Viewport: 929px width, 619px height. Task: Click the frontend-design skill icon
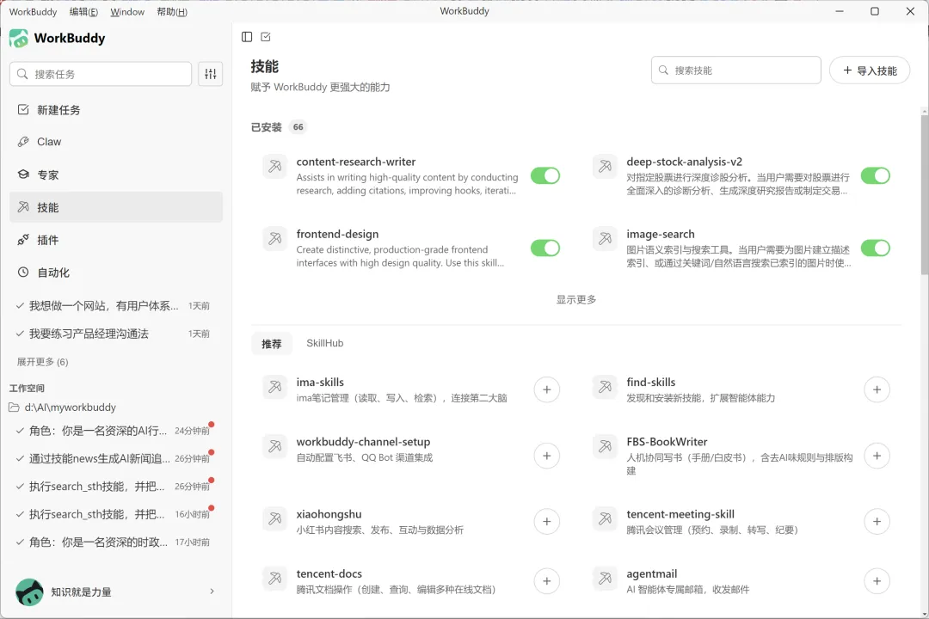(x=275, y=239)
